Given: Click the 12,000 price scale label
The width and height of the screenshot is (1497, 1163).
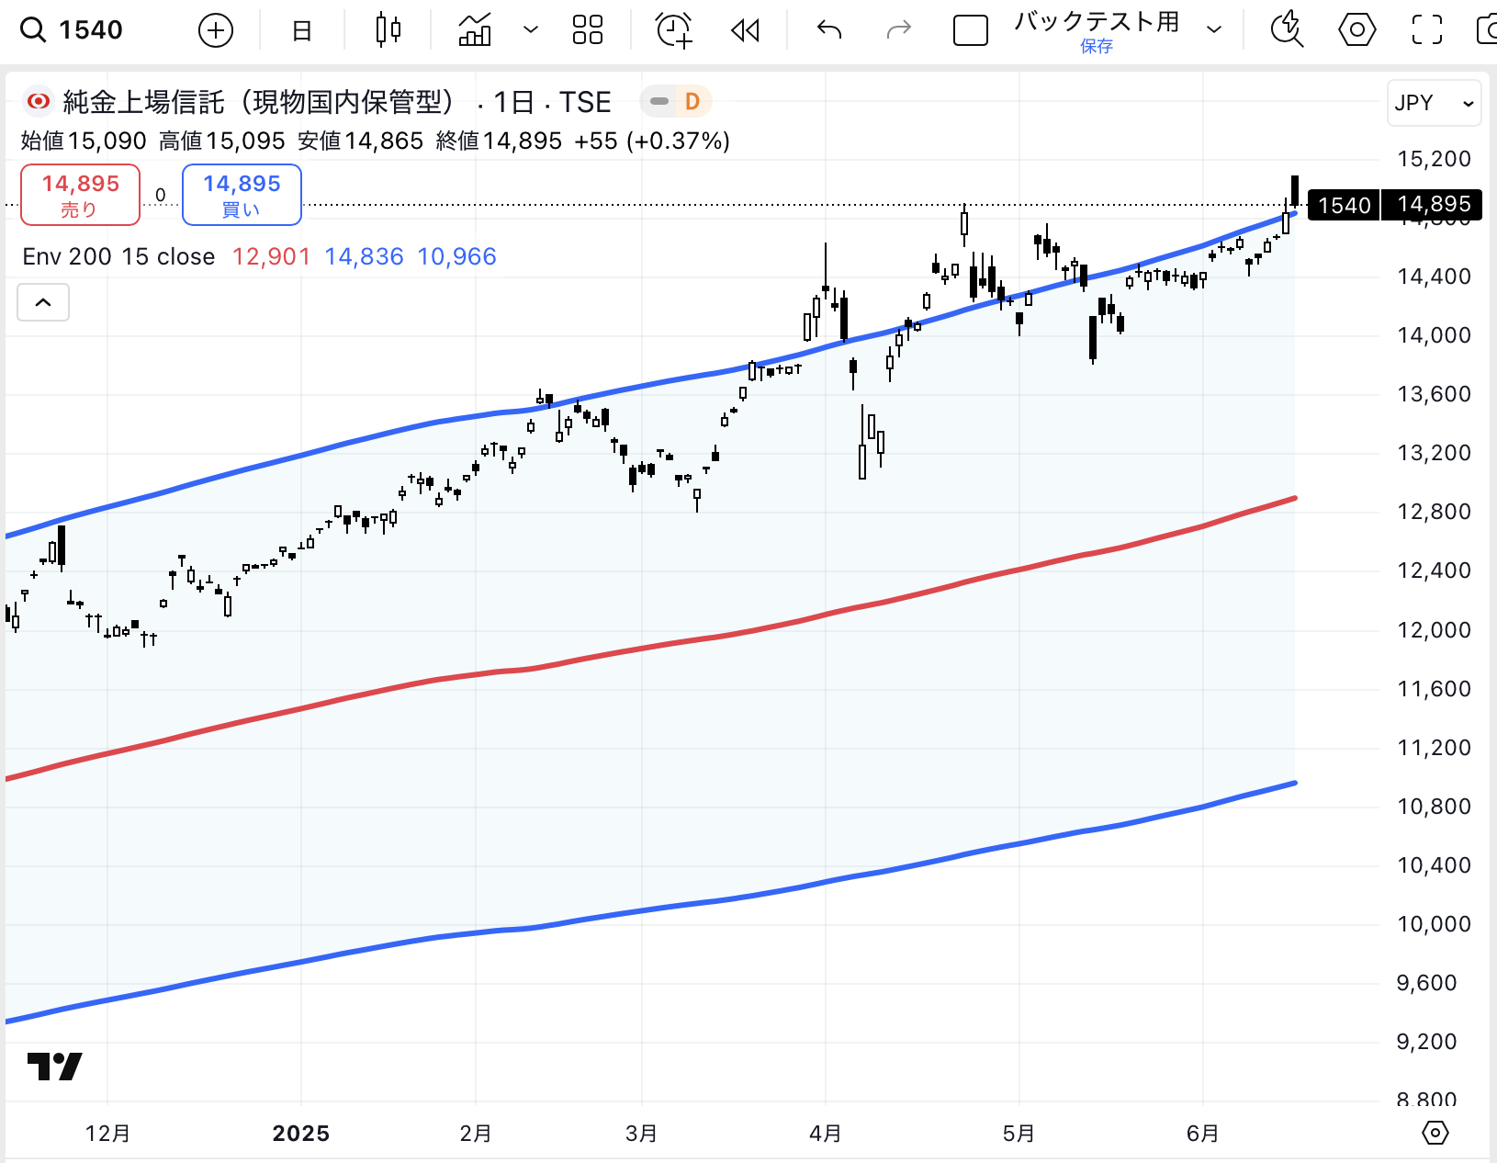Looking at the screenshot, I should (x=1434, y=630).
